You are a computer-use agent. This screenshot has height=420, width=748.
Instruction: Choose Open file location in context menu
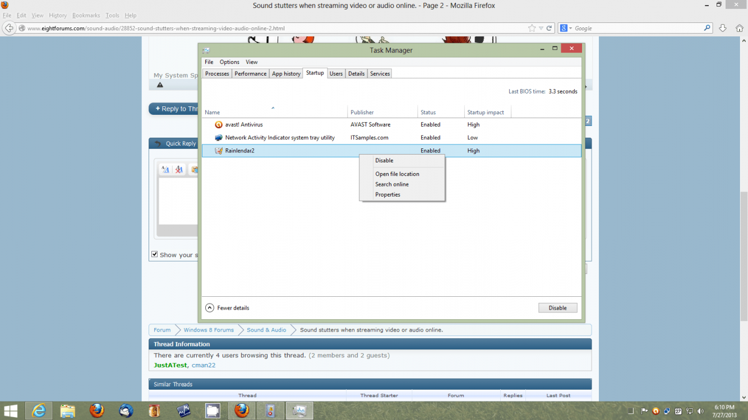[401, 174]
